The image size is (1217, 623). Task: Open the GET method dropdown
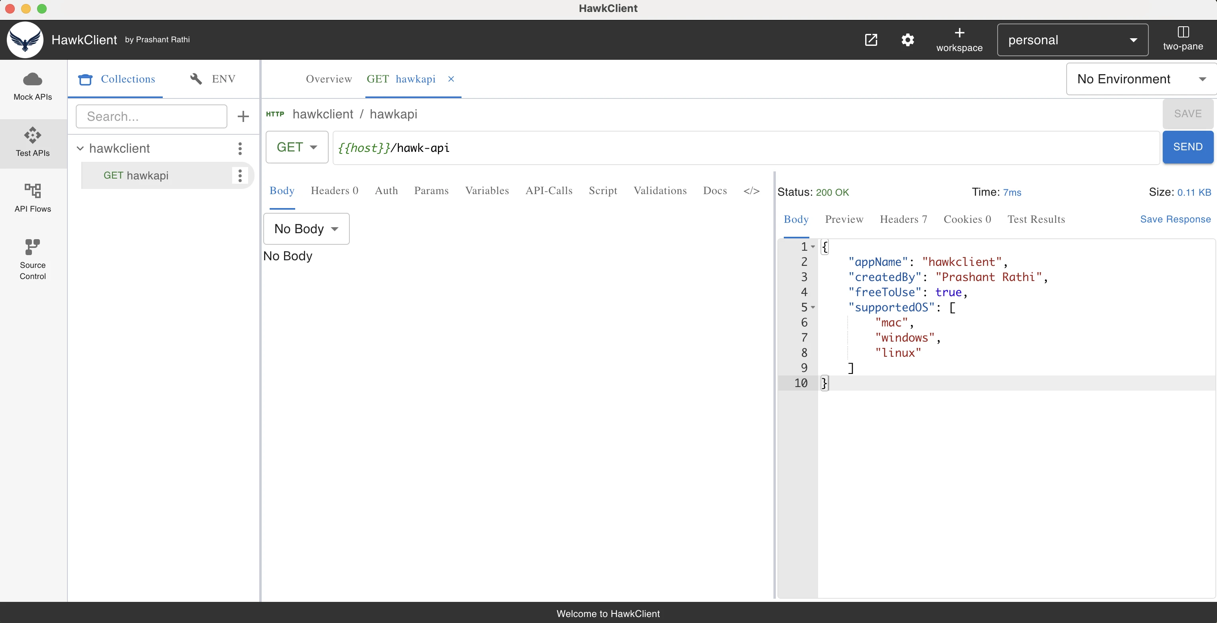297,147
